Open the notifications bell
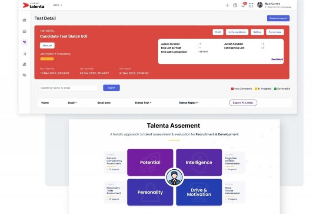 pyautogui.click(x=243, y=5)
